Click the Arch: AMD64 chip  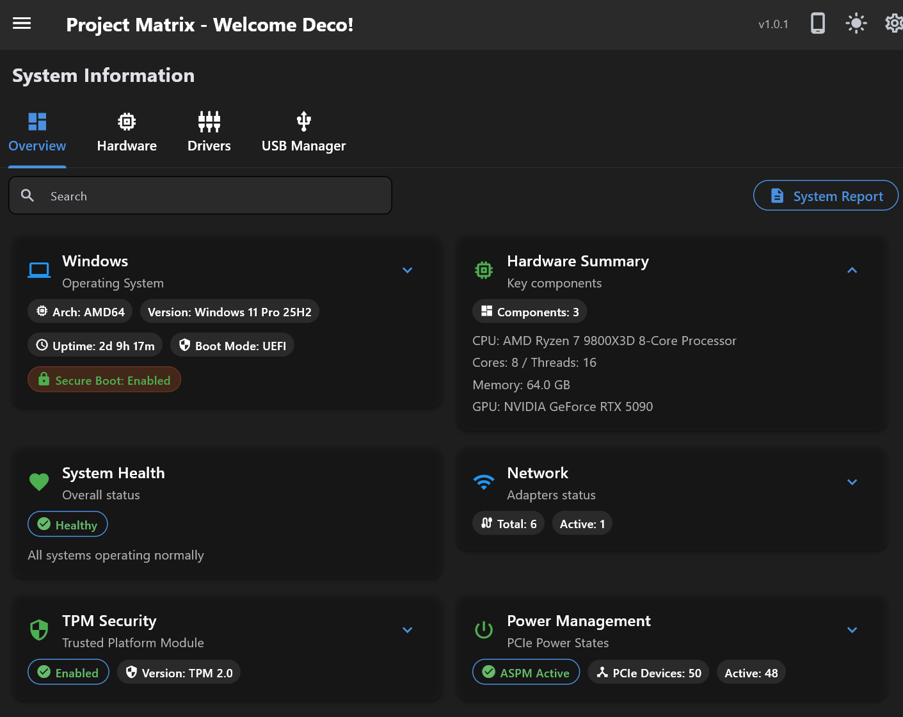(80, 312)
